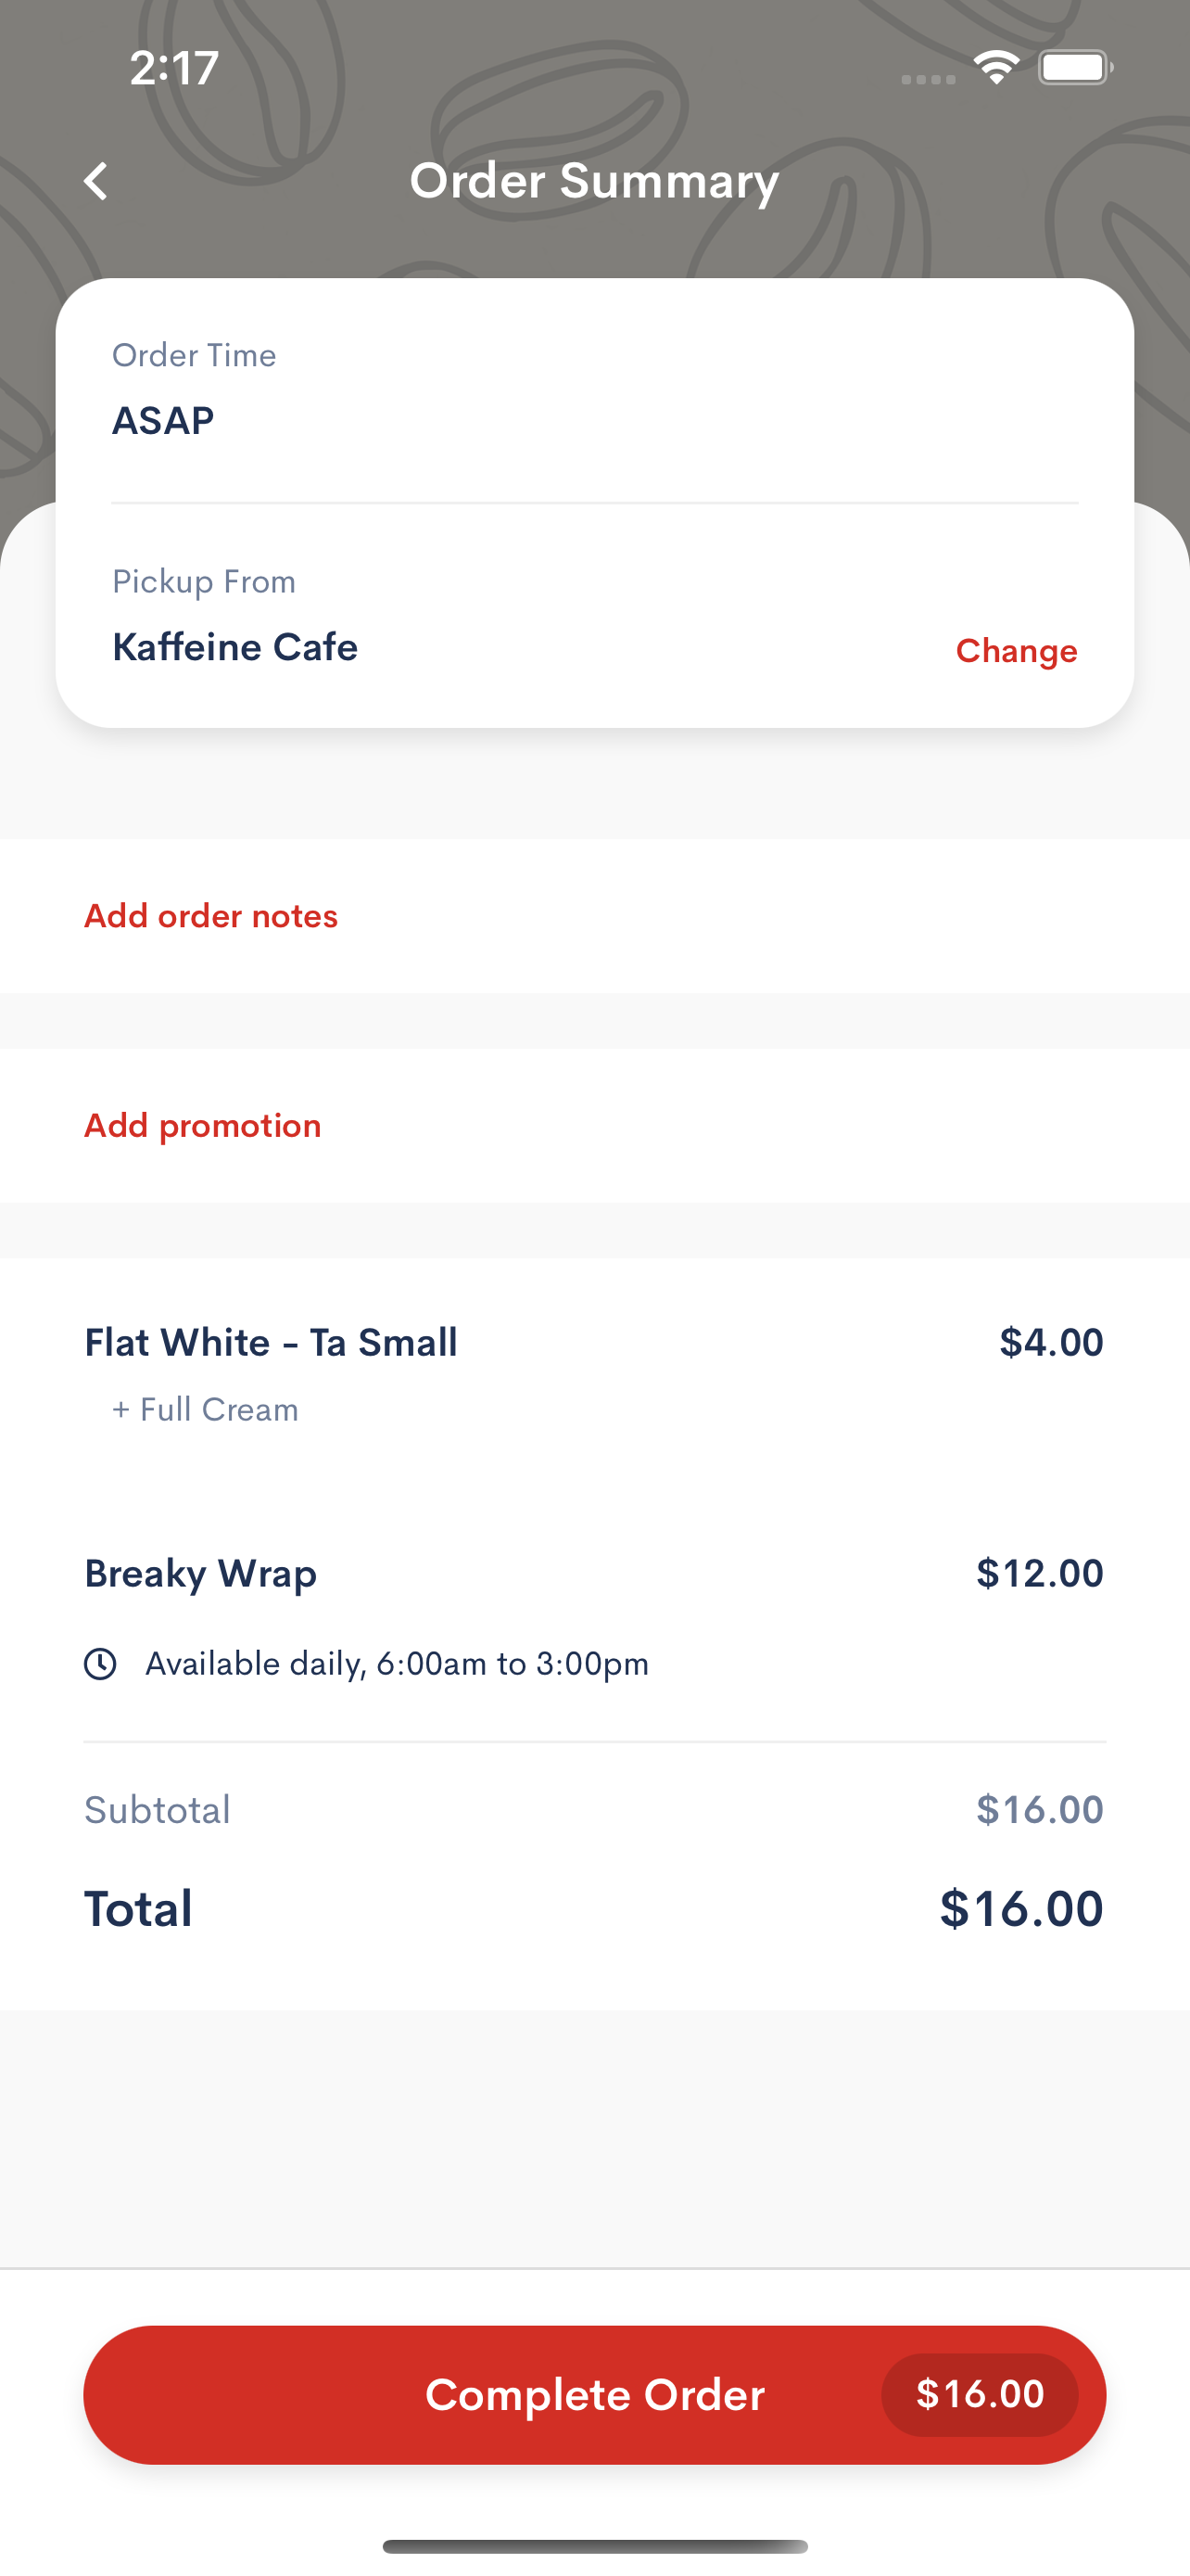Tap the status bar time 2:17

174,68
